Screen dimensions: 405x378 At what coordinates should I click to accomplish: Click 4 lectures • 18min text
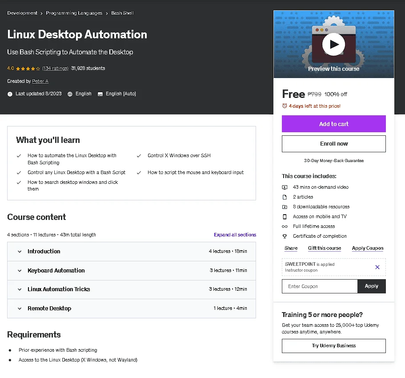(228, 251)
